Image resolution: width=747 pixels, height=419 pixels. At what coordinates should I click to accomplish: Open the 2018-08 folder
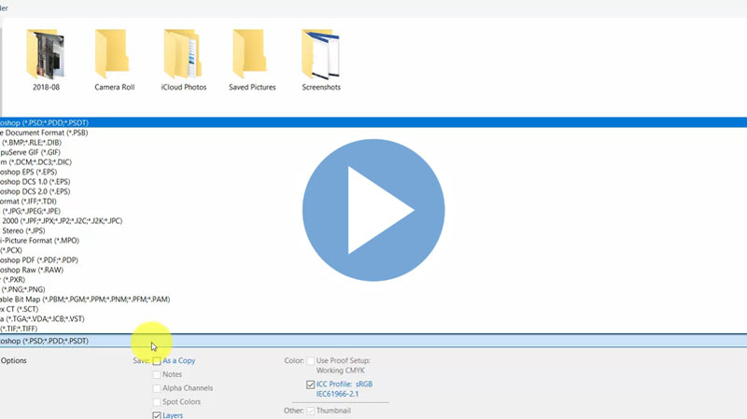[x=45, y=54]
